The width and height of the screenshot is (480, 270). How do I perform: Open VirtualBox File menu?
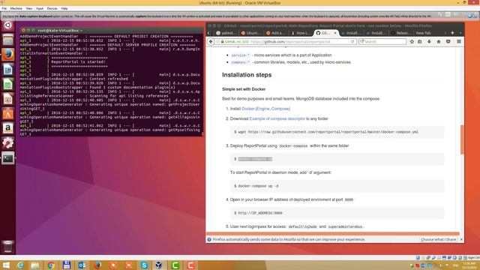[x=4, y=8]
